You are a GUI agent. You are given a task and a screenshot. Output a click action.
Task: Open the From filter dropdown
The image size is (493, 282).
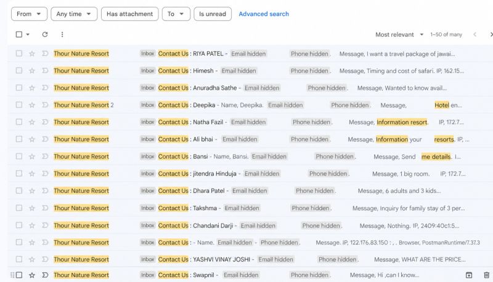tap(29, 14)
